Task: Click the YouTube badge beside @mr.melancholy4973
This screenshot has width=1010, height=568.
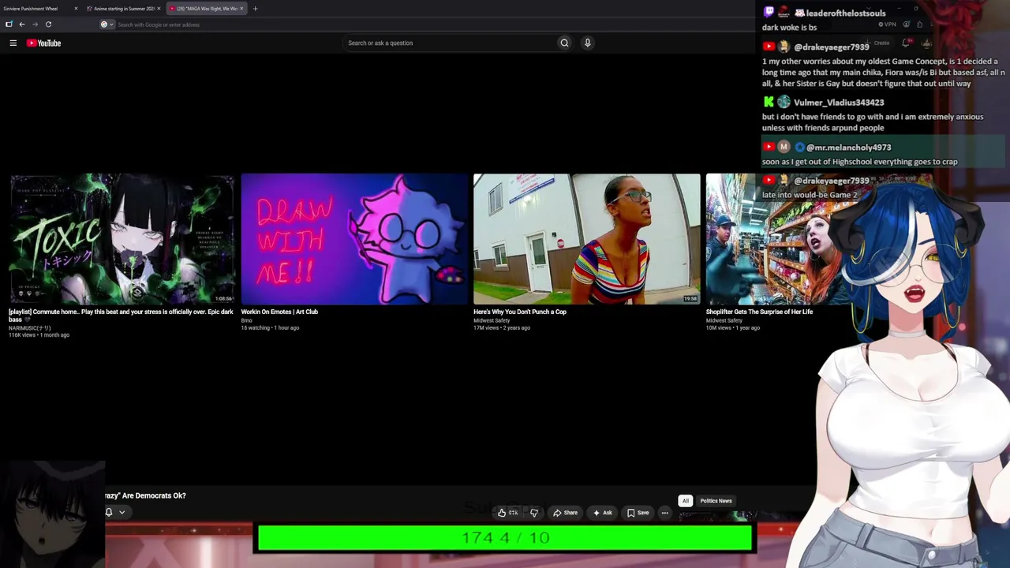Action: (769, 147)
